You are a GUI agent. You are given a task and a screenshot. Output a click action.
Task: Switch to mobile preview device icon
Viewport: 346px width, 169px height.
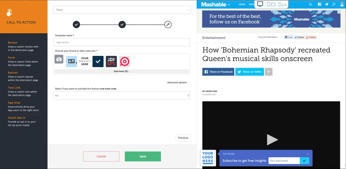click(281, 4)
